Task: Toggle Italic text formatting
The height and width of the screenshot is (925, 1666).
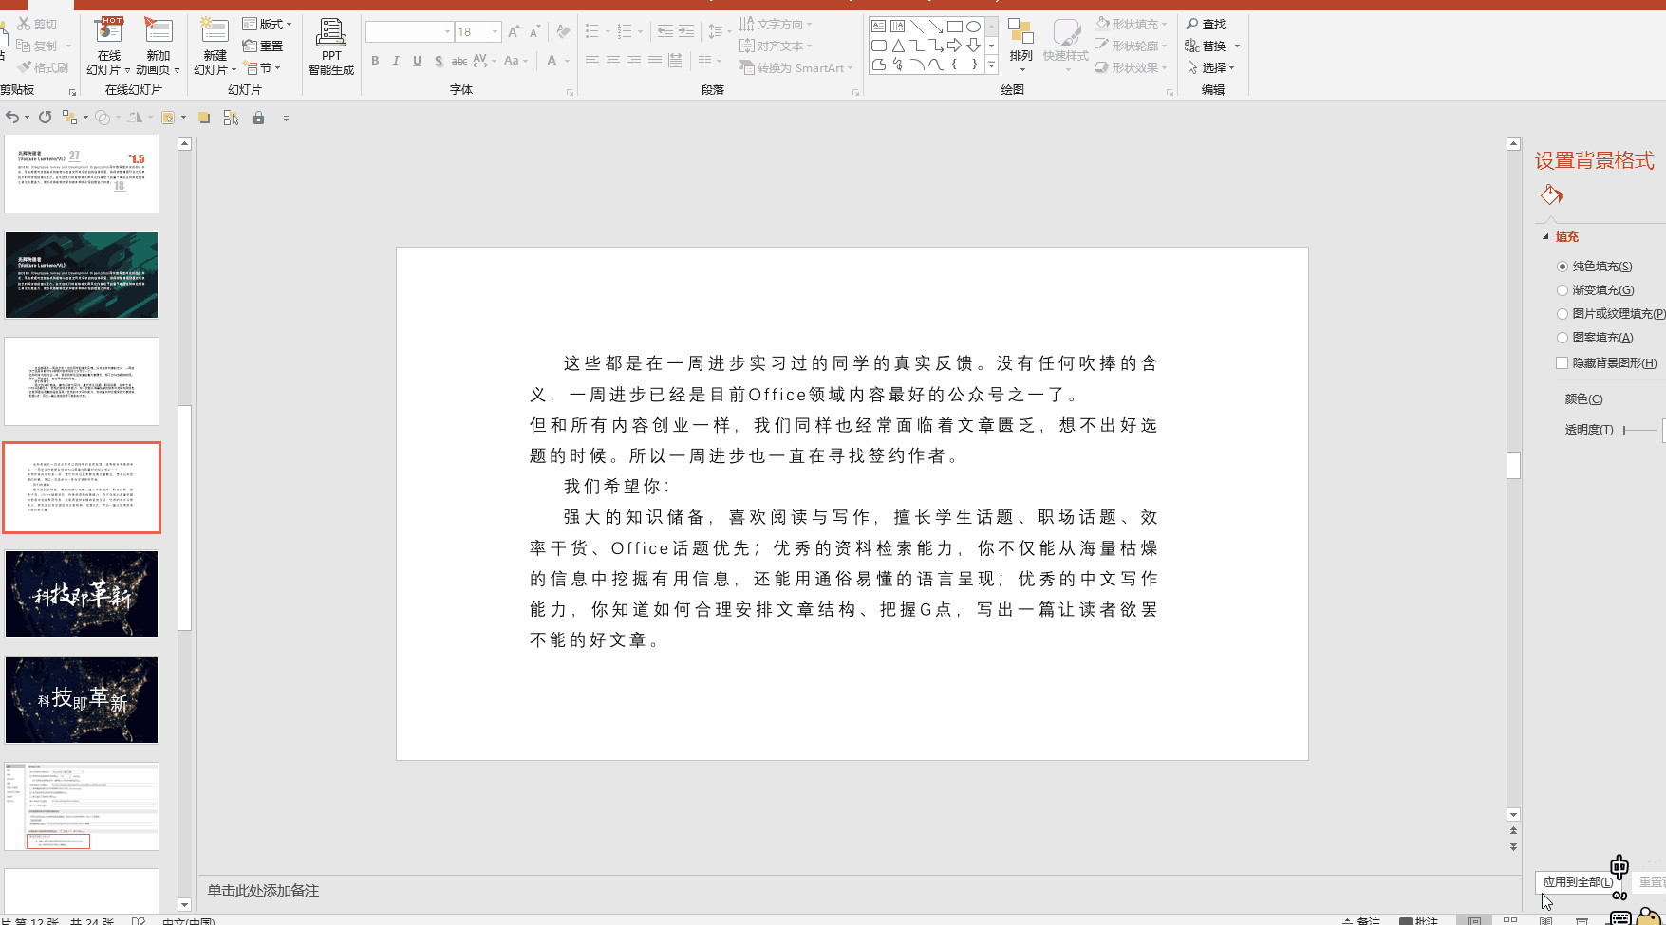Action: pyautogui.click(x=396, y=61)
